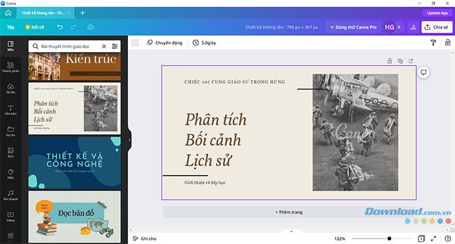Edit design title in header
This screenshot has height=244, width=455.
(x=281, y=27)
